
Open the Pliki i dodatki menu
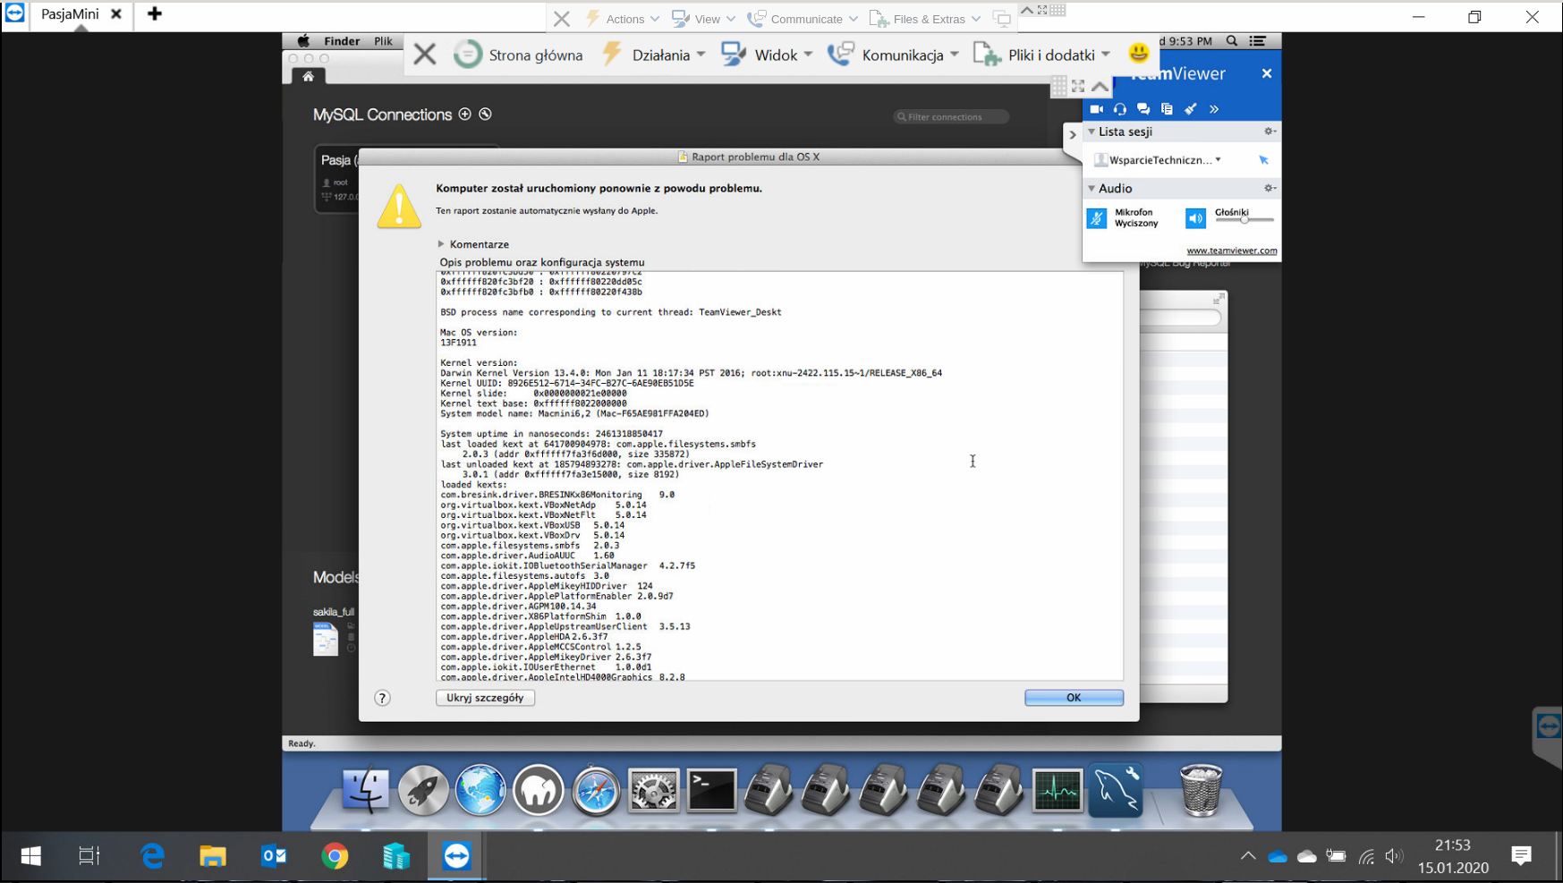(1041, 55)
